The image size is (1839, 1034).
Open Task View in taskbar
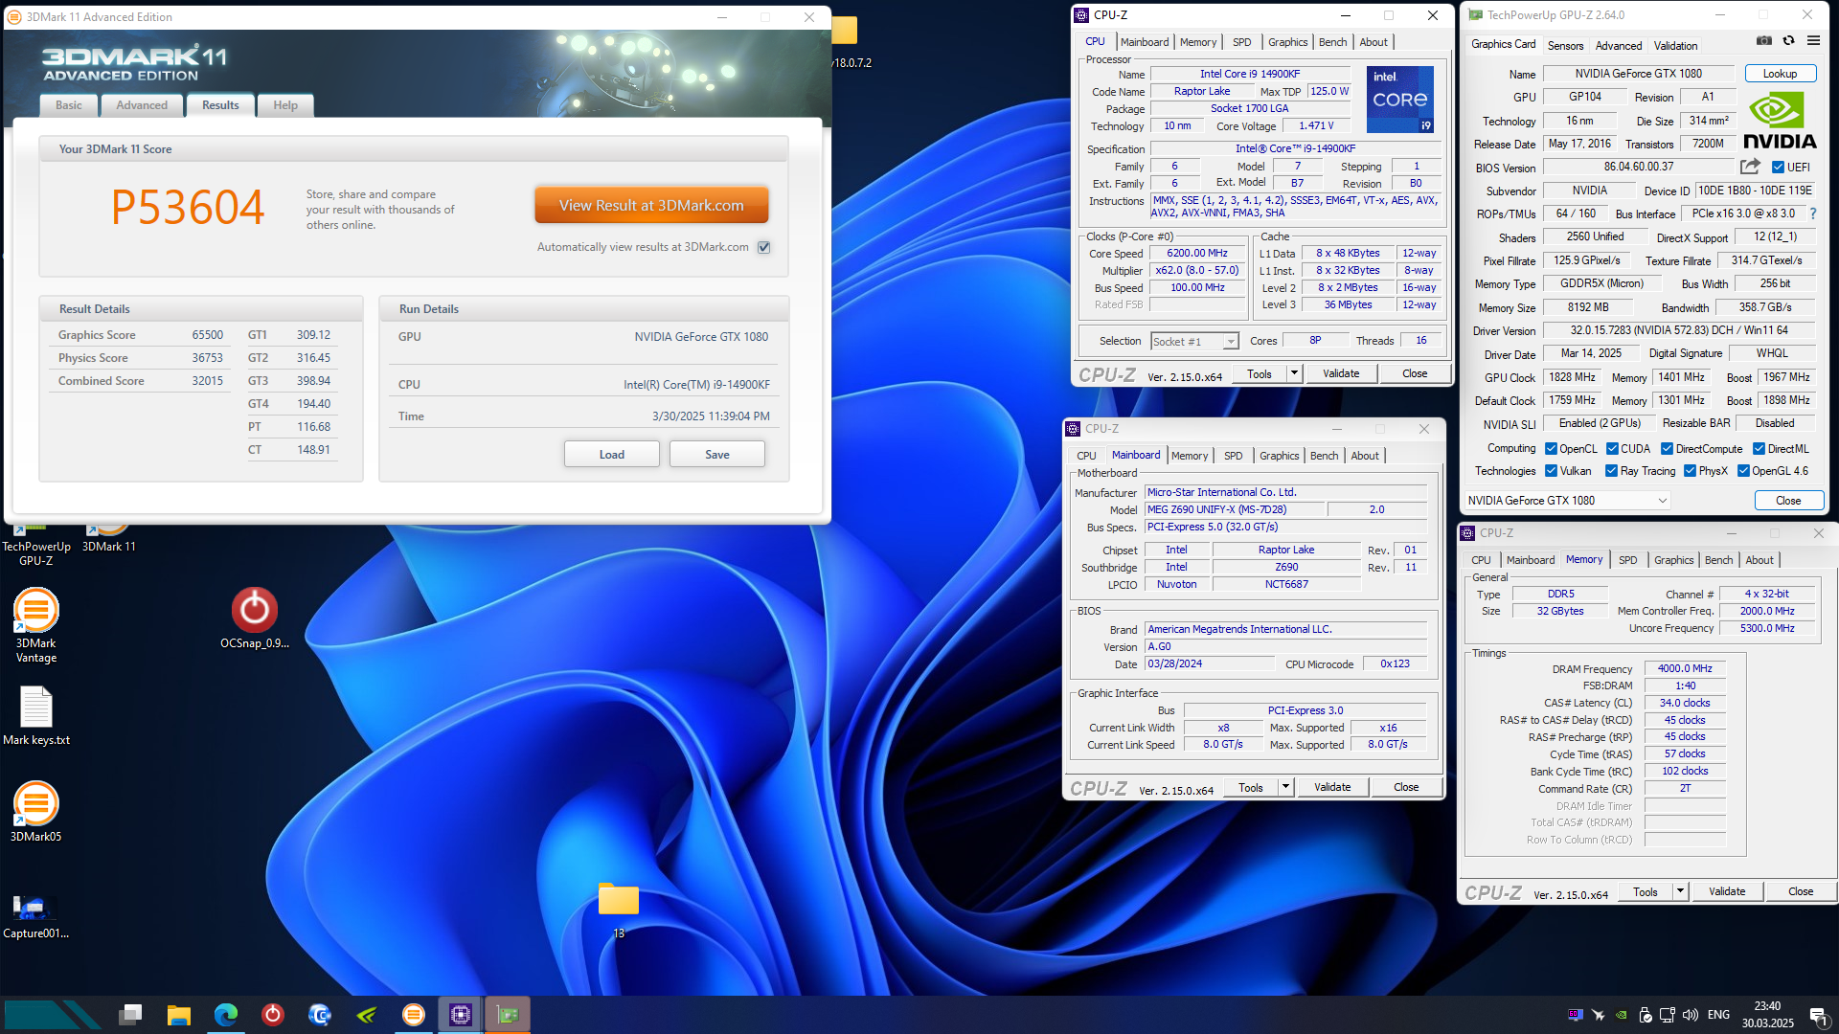point(131,1014)
